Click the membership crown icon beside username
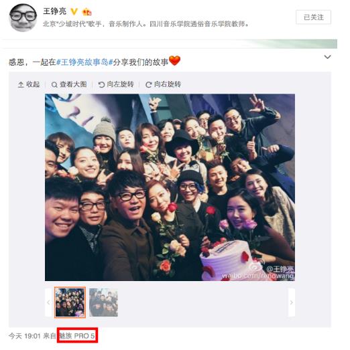 pyautogui.click(x=86, y=11)
